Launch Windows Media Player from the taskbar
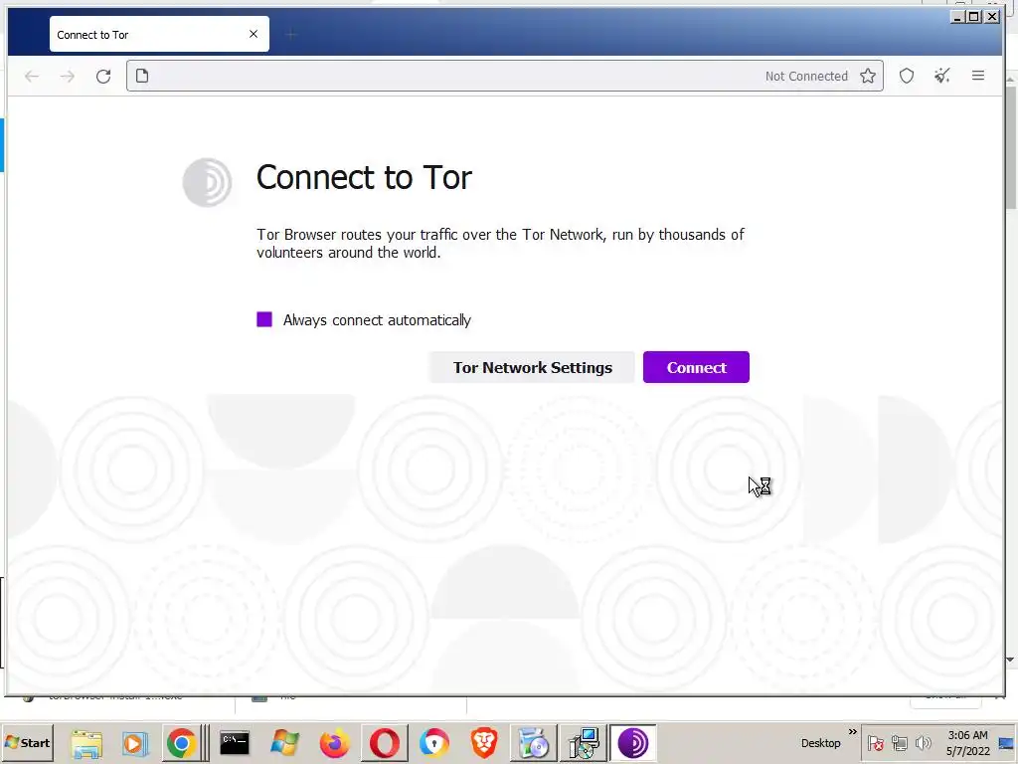The image size is (1018, 764). point(134,743)
